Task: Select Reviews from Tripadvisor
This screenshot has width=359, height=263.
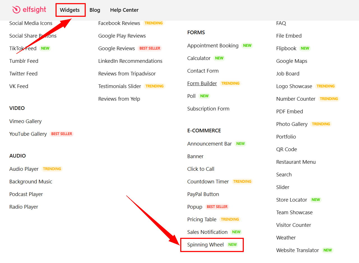Action: [x=127, y=74]
